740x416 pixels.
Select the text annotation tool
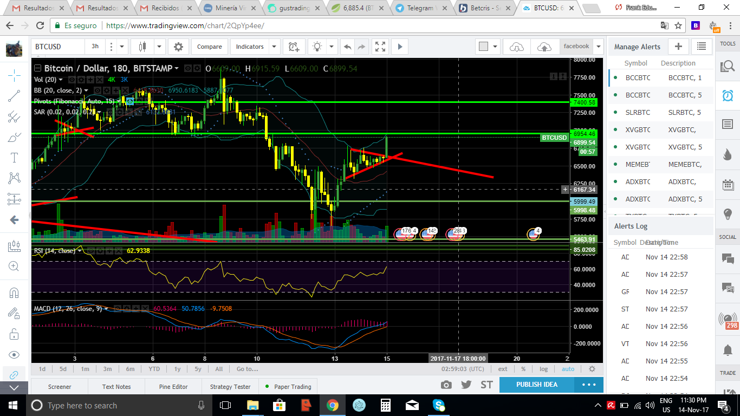coord(14,158)
